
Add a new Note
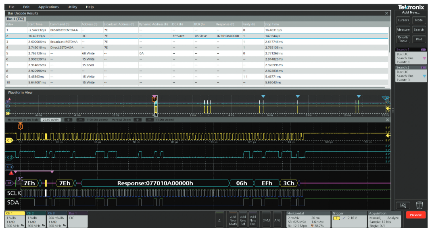coord(419,20)
